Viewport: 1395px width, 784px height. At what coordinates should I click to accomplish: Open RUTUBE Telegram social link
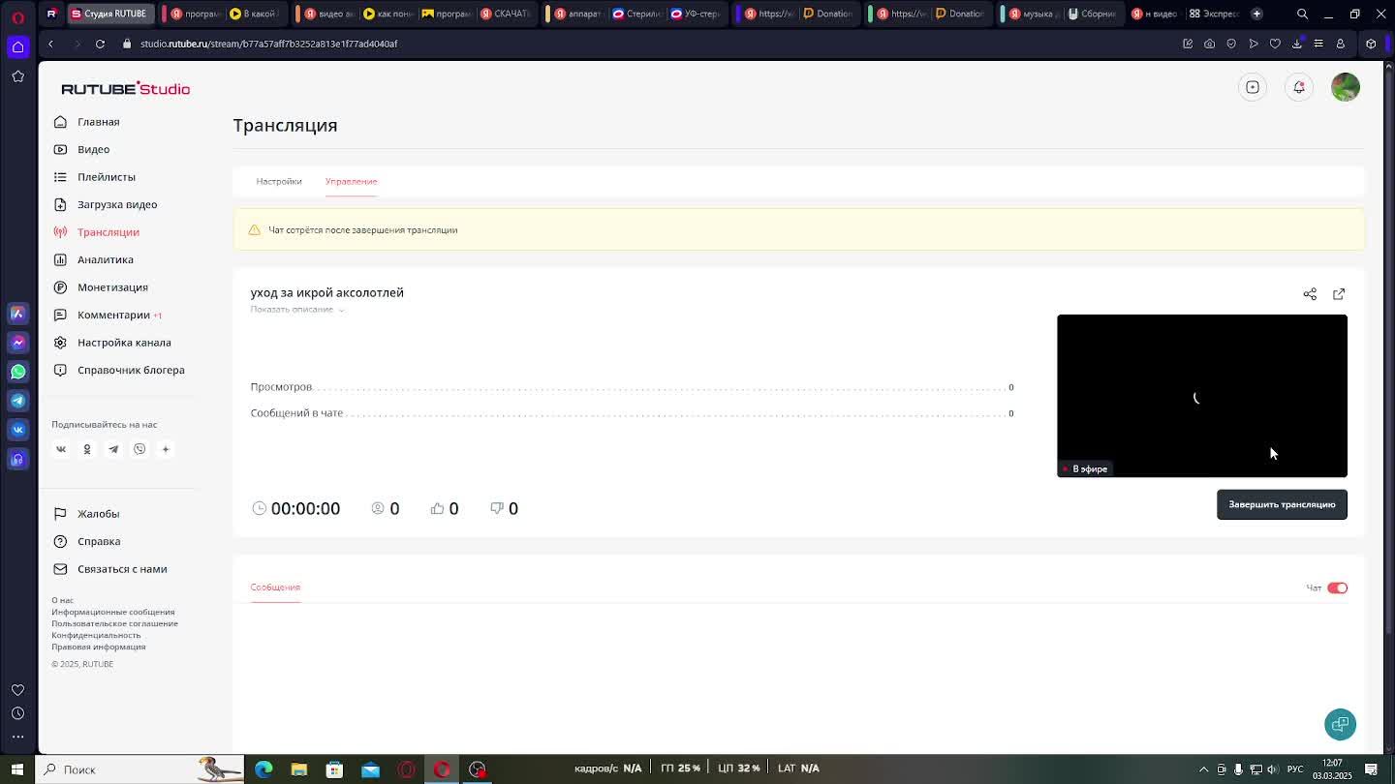pos(113,449)
